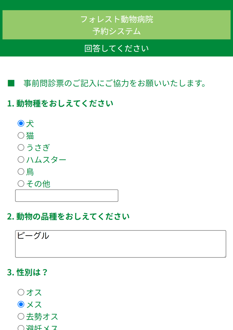233x330 pixels.
Task: Select その他 for animal type
Action: click(20, 184)
